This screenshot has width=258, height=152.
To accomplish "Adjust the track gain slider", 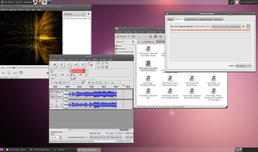I will coord(56,101).
